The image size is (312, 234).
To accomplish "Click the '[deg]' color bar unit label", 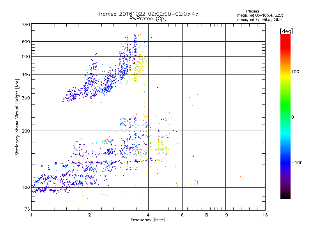I will 286,31.
